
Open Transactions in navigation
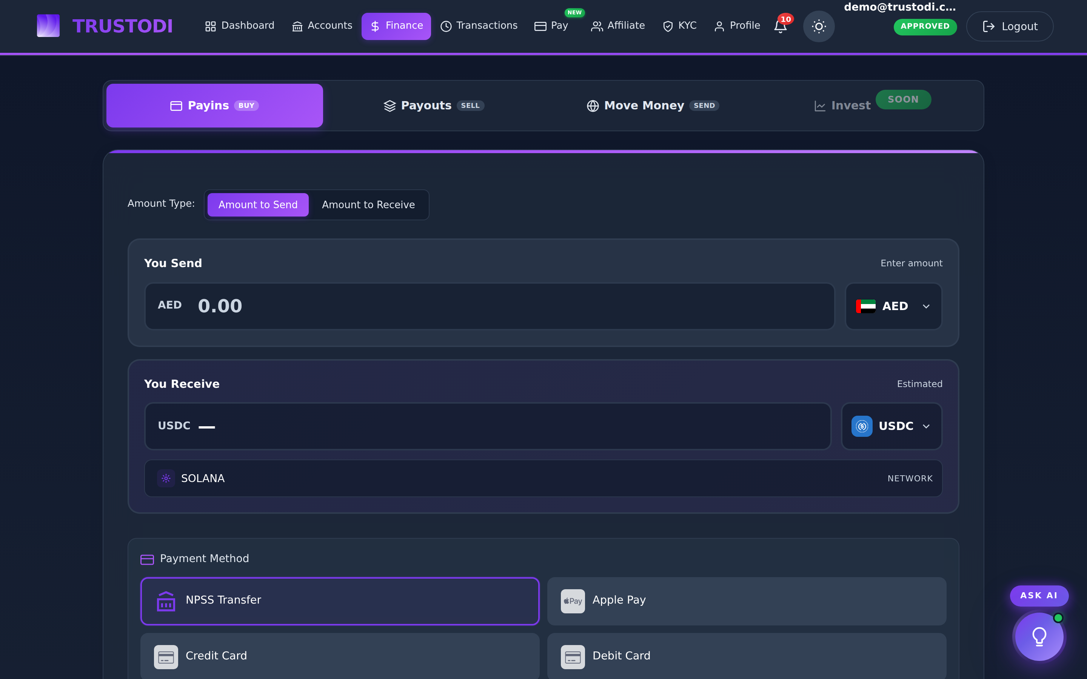[479, 26]
